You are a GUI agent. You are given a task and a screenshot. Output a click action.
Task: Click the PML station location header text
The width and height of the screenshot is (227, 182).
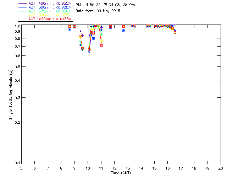coord(105,5)
